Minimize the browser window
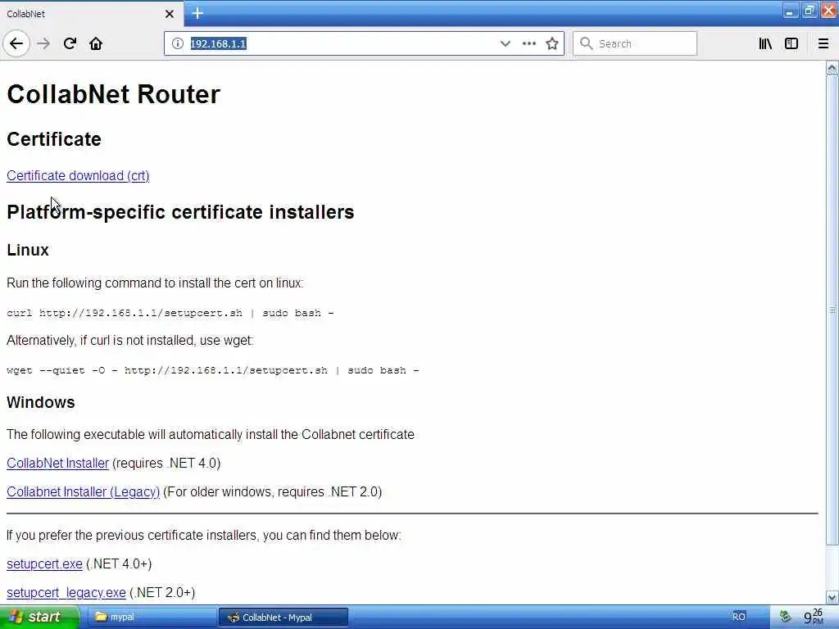Screen dimensions: 839x629 [789, 11]
